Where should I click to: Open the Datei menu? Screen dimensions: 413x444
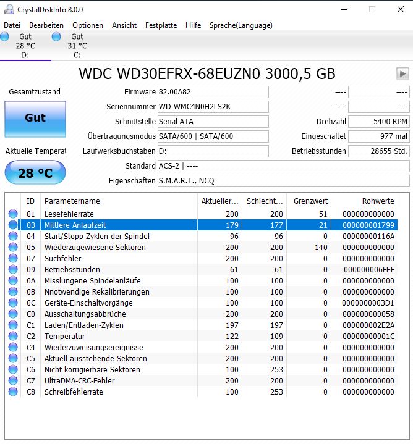click(x=12, y=25)
